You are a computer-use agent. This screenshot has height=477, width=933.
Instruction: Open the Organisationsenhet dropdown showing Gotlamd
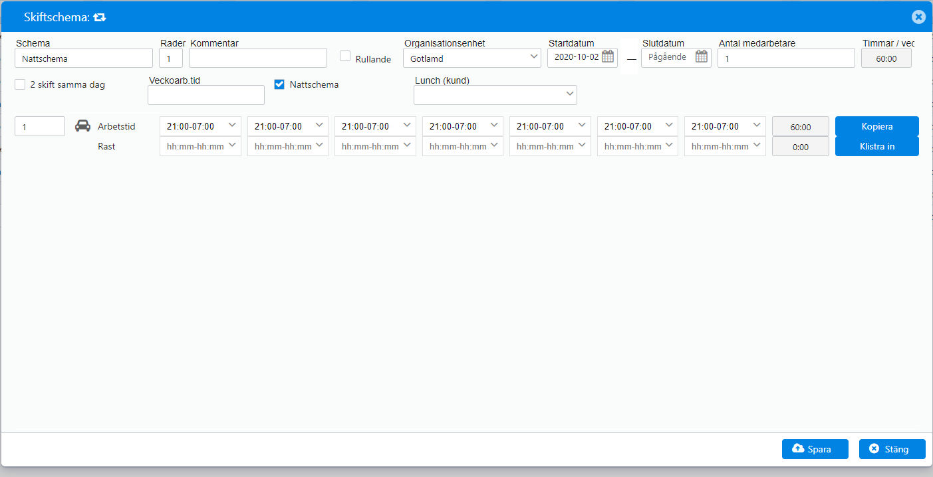[x=472, y=58]
